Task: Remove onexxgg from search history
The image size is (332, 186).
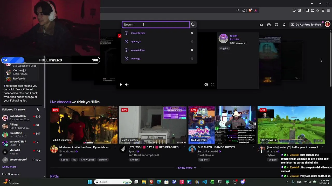Action: point(192,59)
